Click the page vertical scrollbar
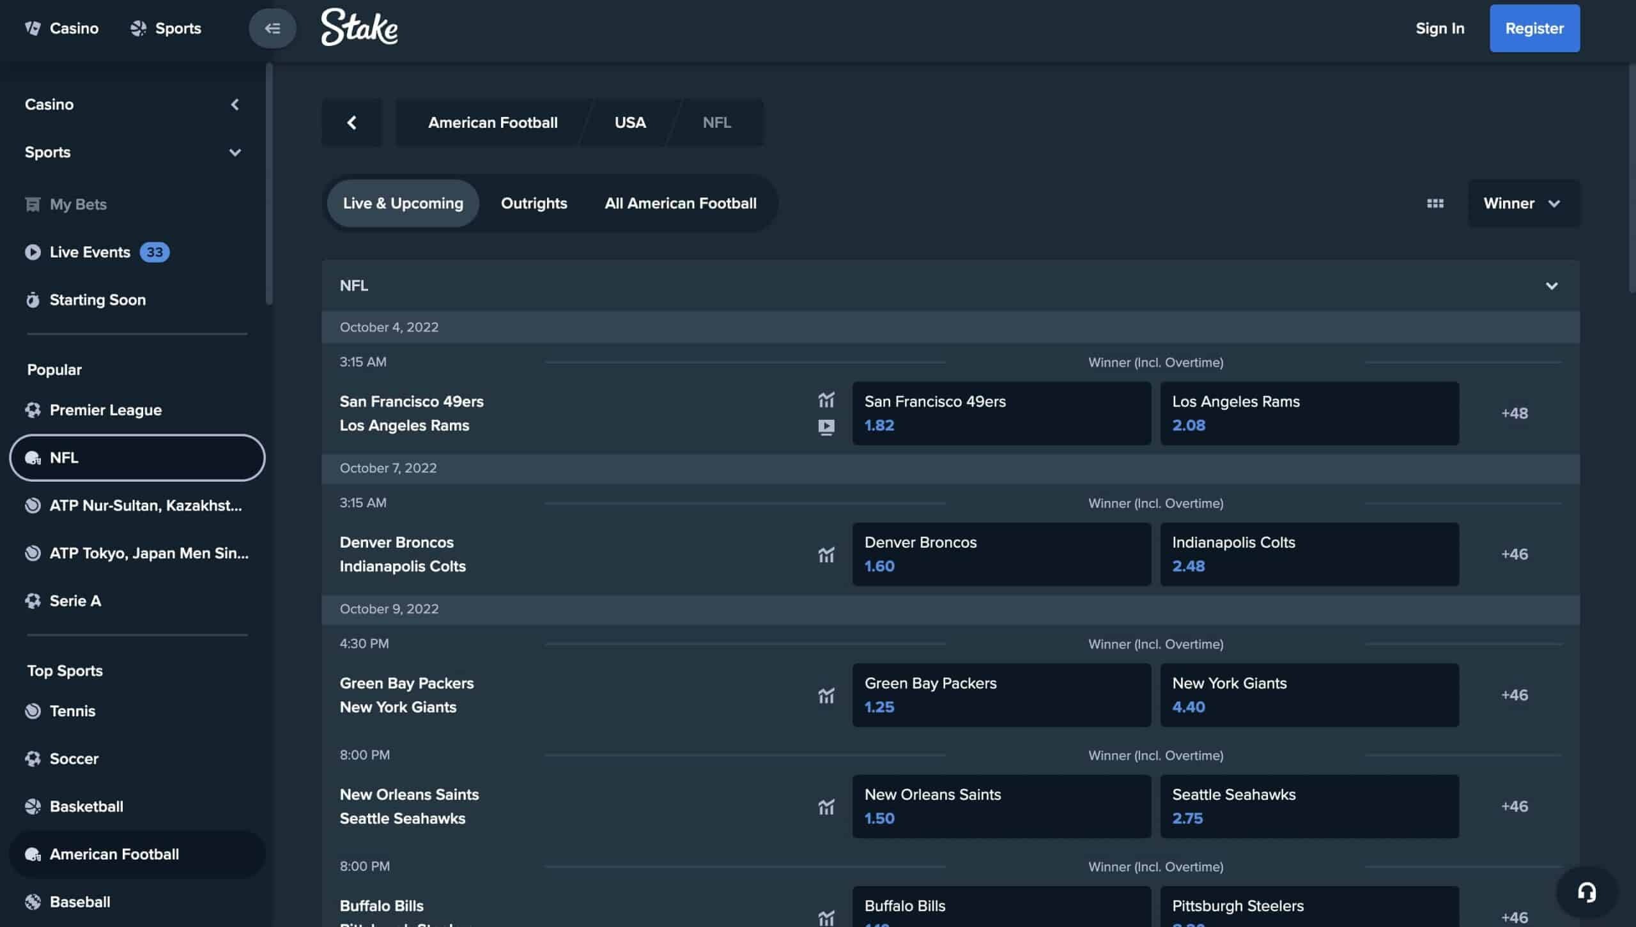This screenshot has width=1636, height=927. point(1632,179)
